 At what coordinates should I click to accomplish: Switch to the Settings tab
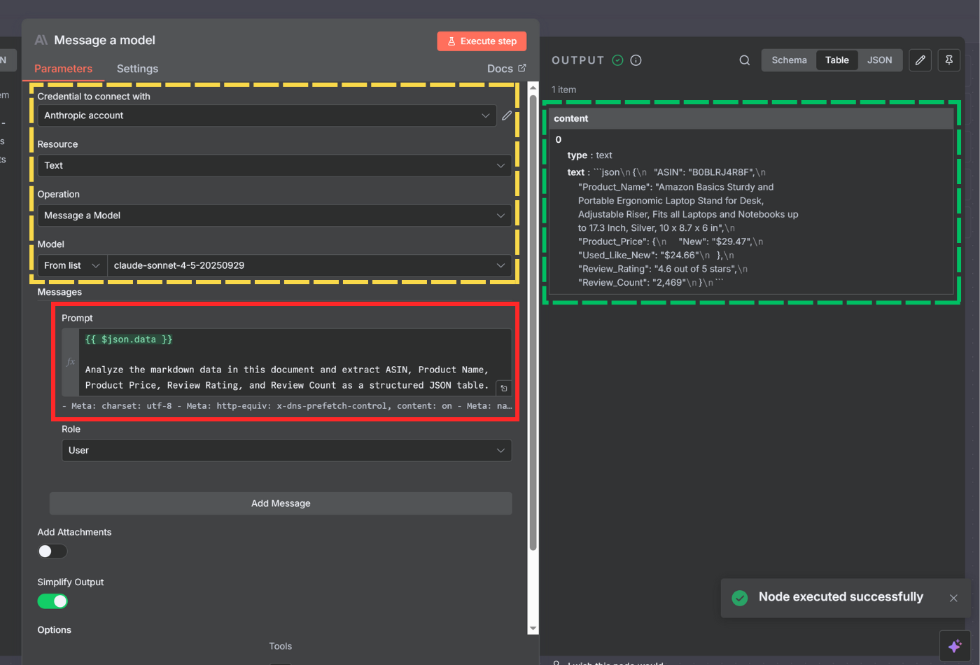137,69
